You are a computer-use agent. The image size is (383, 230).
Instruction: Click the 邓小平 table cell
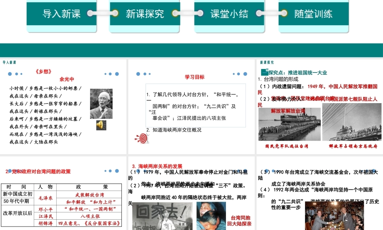tap(46, 209)
